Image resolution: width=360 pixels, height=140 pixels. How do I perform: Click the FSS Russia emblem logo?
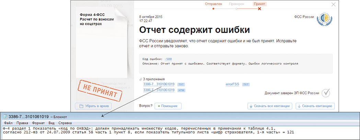323,19
